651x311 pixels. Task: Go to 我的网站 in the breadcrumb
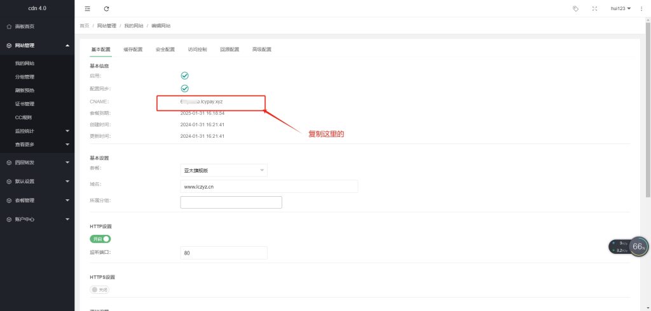(x=134, y=26)
